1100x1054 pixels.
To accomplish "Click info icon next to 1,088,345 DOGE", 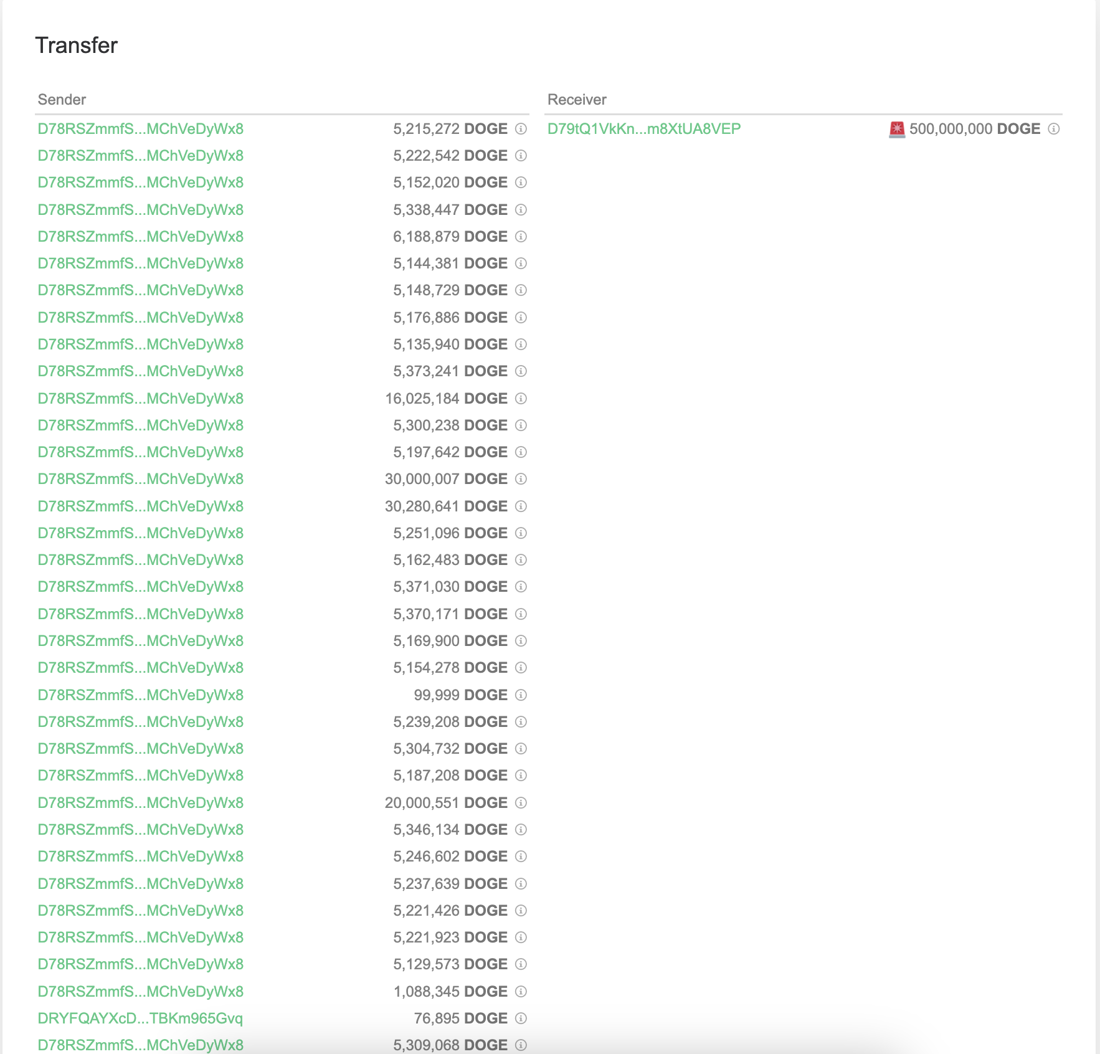I will click(x=521, y=992).
